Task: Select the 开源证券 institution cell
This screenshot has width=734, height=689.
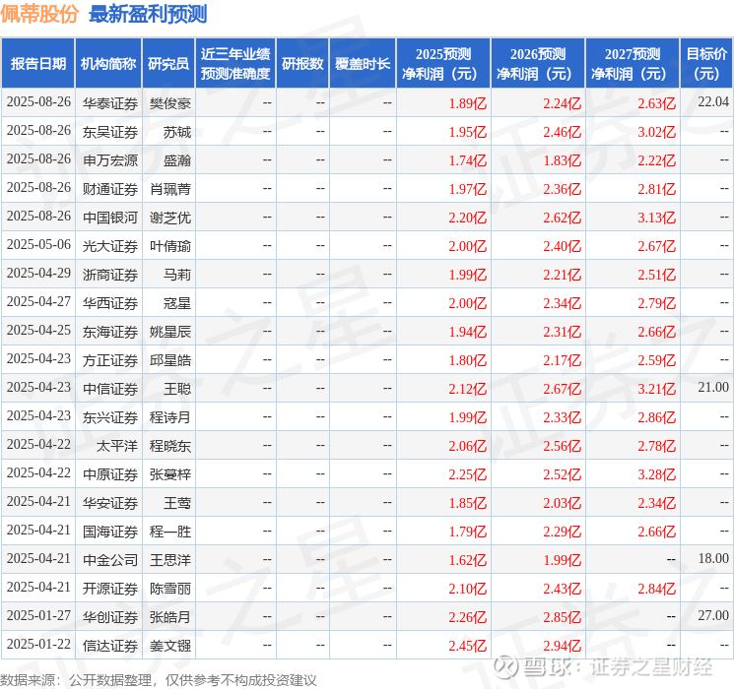Action: pos(110,589)
